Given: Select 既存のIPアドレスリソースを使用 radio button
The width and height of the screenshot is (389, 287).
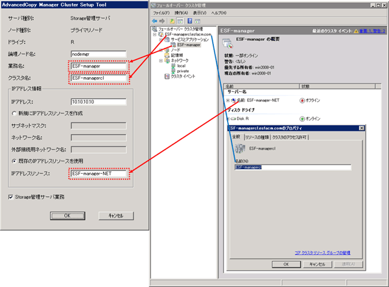Looking at the screenshot, I should point(14,161).
